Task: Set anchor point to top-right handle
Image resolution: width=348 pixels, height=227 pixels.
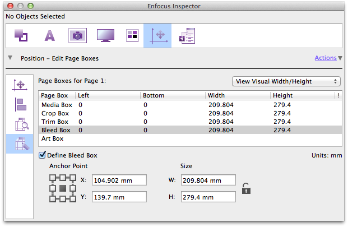Action: point(73,178)
